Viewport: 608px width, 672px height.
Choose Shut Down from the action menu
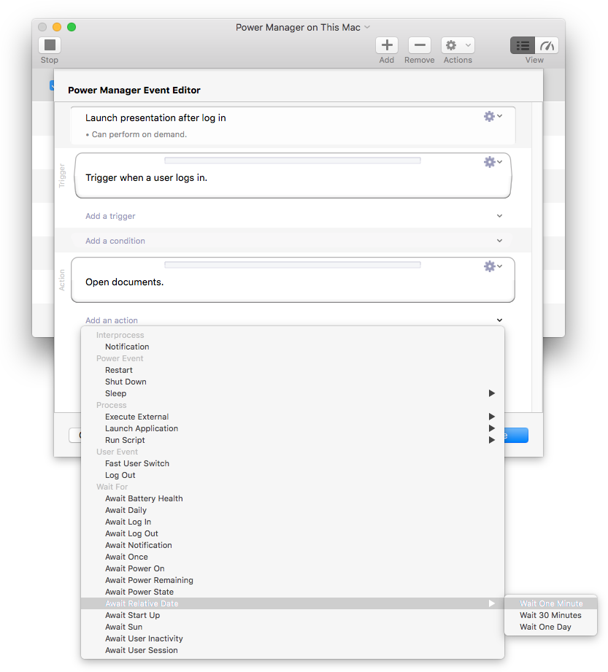pyautogui.click(x=293, y=382)
